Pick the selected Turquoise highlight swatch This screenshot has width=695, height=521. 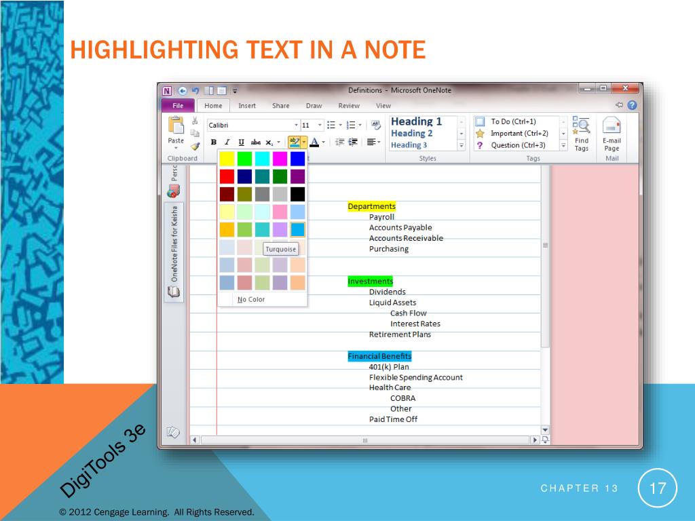tap(298, 229)
